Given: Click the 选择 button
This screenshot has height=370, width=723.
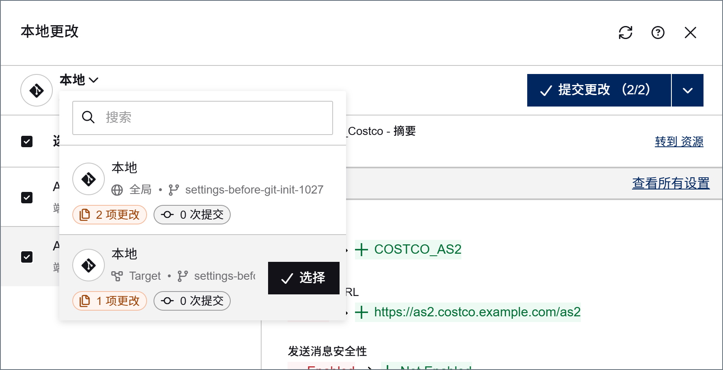Looking at the screenshot, I should (304, 278).
